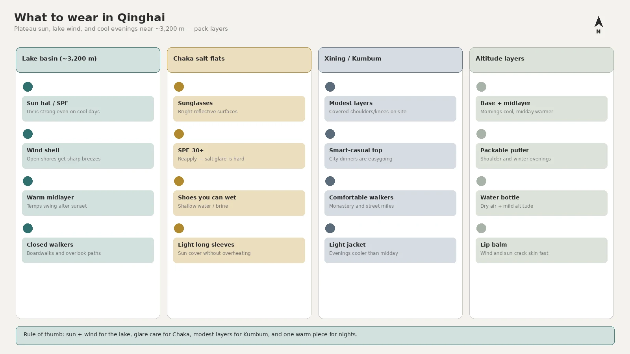Click the What to wear in Qinghai title
630x354 pixels.
click(x=90, y=17)
